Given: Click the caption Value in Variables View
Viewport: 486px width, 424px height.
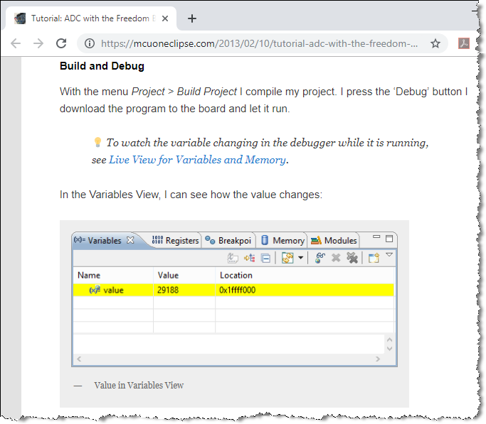Looking at the screenshot, I should (x=139, y=386).
